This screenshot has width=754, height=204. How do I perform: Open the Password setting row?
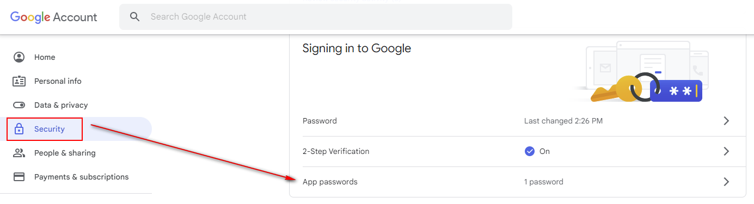point(518,121)
